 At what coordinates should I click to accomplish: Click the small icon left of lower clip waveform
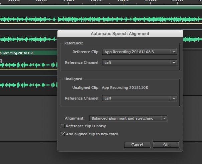click(1, 61)
